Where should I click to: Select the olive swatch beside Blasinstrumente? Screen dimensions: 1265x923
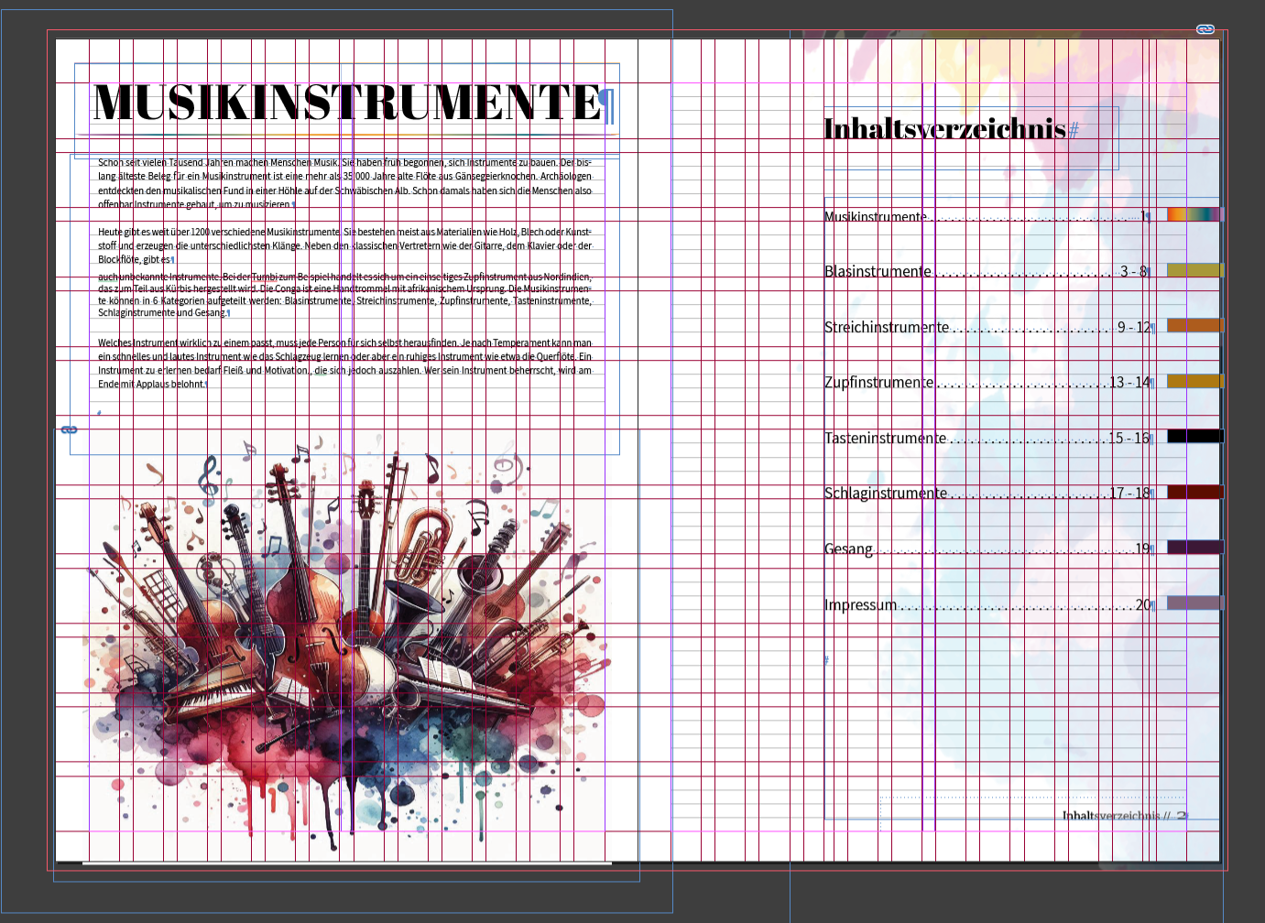(x=1194, y=270)
